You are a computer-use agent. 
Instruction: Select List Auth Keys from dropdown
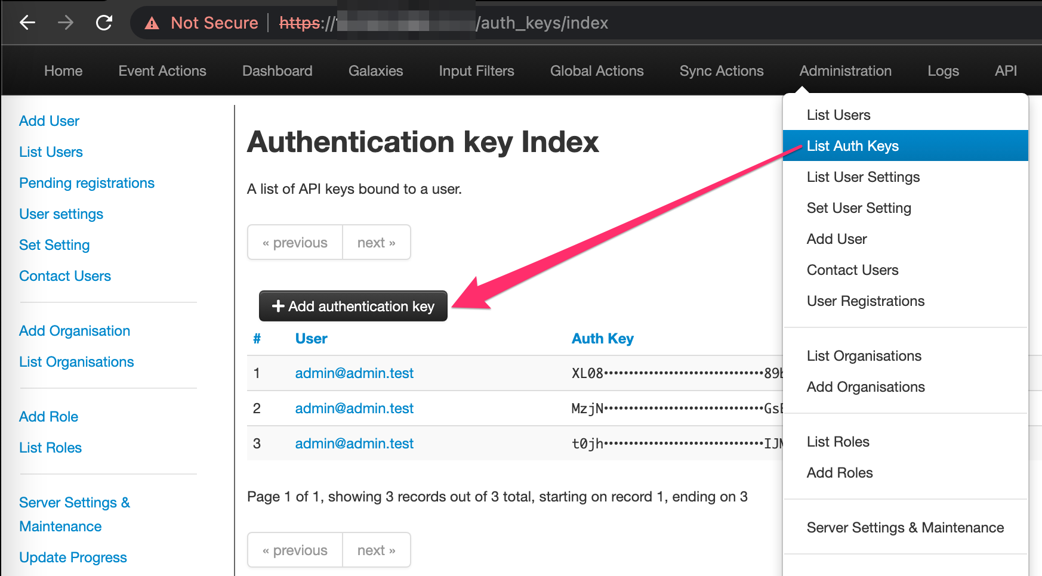[x=852, y=146]
